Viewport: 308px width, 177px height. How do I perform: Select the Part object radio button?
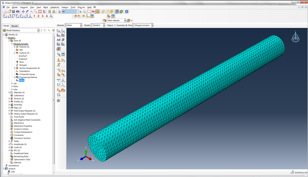coord(126,25)
